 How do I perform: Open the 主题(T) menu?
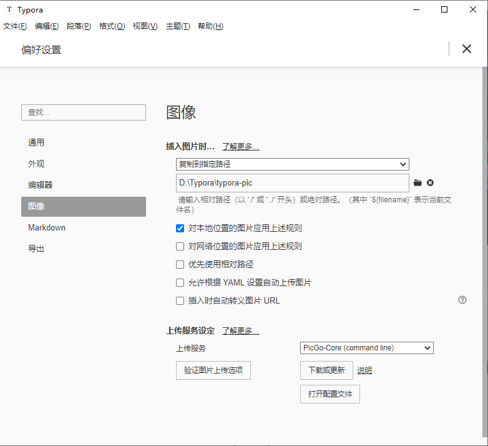178,26
